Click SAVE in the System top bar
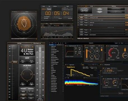128x101 pixels. click(116, 43)
